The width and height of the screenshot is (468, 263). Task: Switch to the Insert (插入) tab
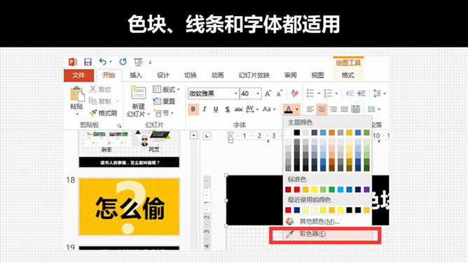tap(135, 76)
